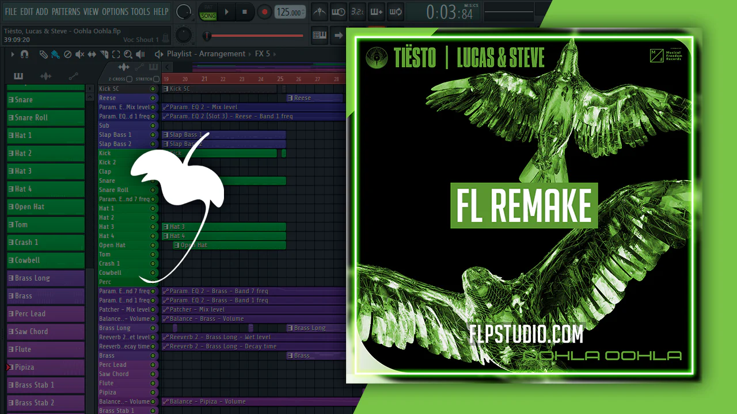Click the main volume knob
The height and width of the screenshot is (414, 737).
click(184, 11)
